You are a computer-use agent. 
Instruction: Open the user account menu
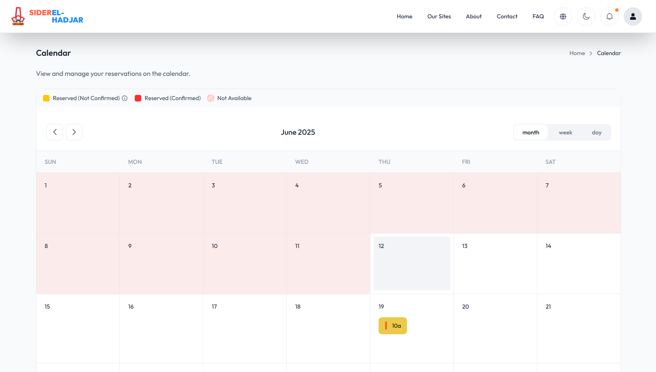[632, 16]
